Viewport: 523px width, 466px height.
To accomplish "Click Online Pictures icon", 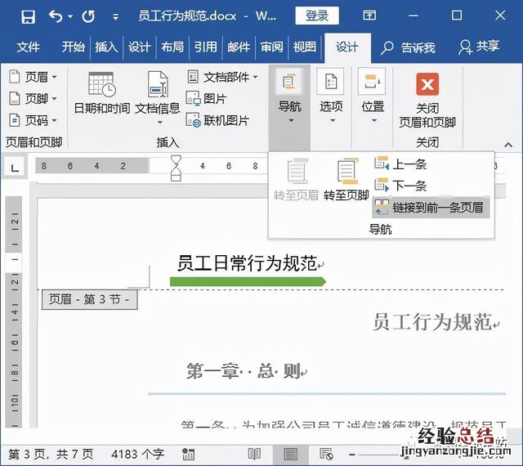I will pos(217,120).
